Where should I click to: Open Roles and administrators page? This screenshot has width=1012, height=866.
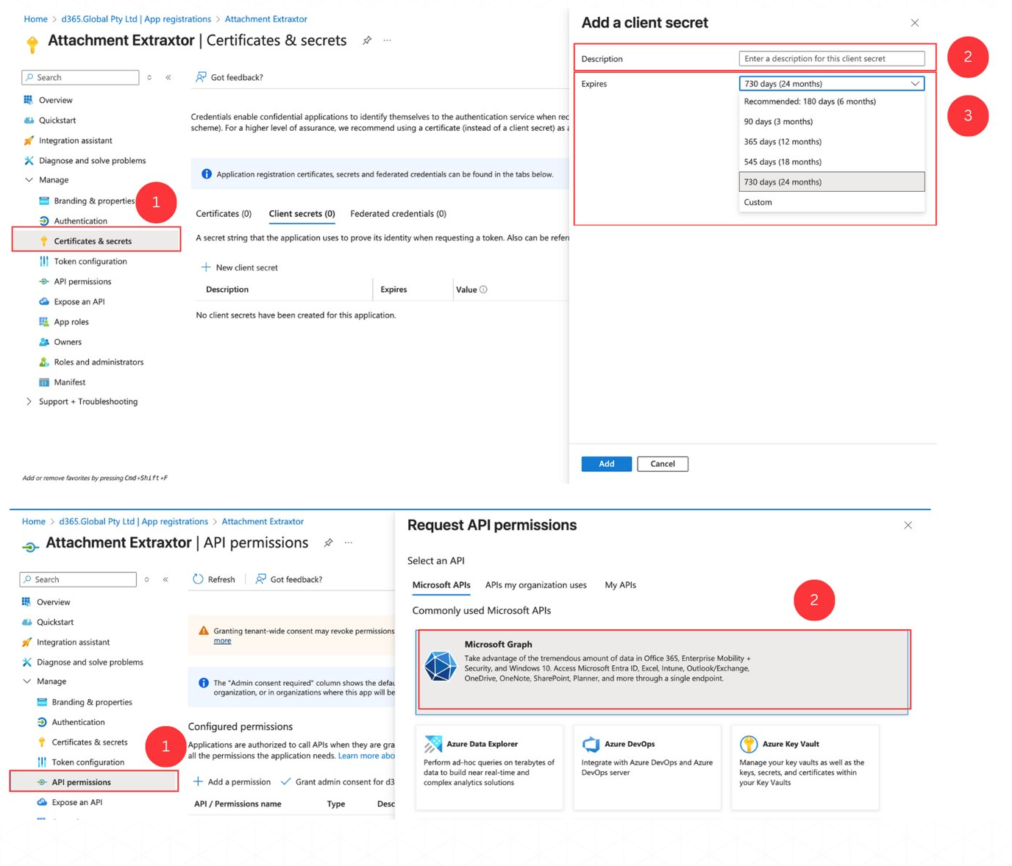(x=98, y=362)
